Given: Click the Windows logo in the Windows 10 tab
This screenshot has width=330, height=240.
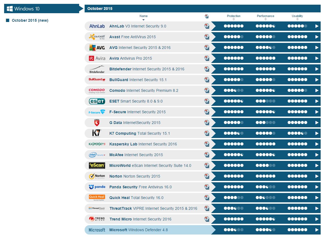Looking at the screenshot, I should 10,9.
